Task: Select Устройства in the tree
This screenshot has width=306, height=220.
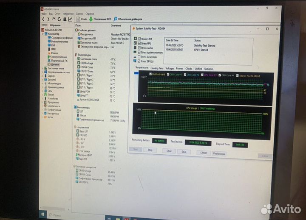Action: (x=51, y=98)
